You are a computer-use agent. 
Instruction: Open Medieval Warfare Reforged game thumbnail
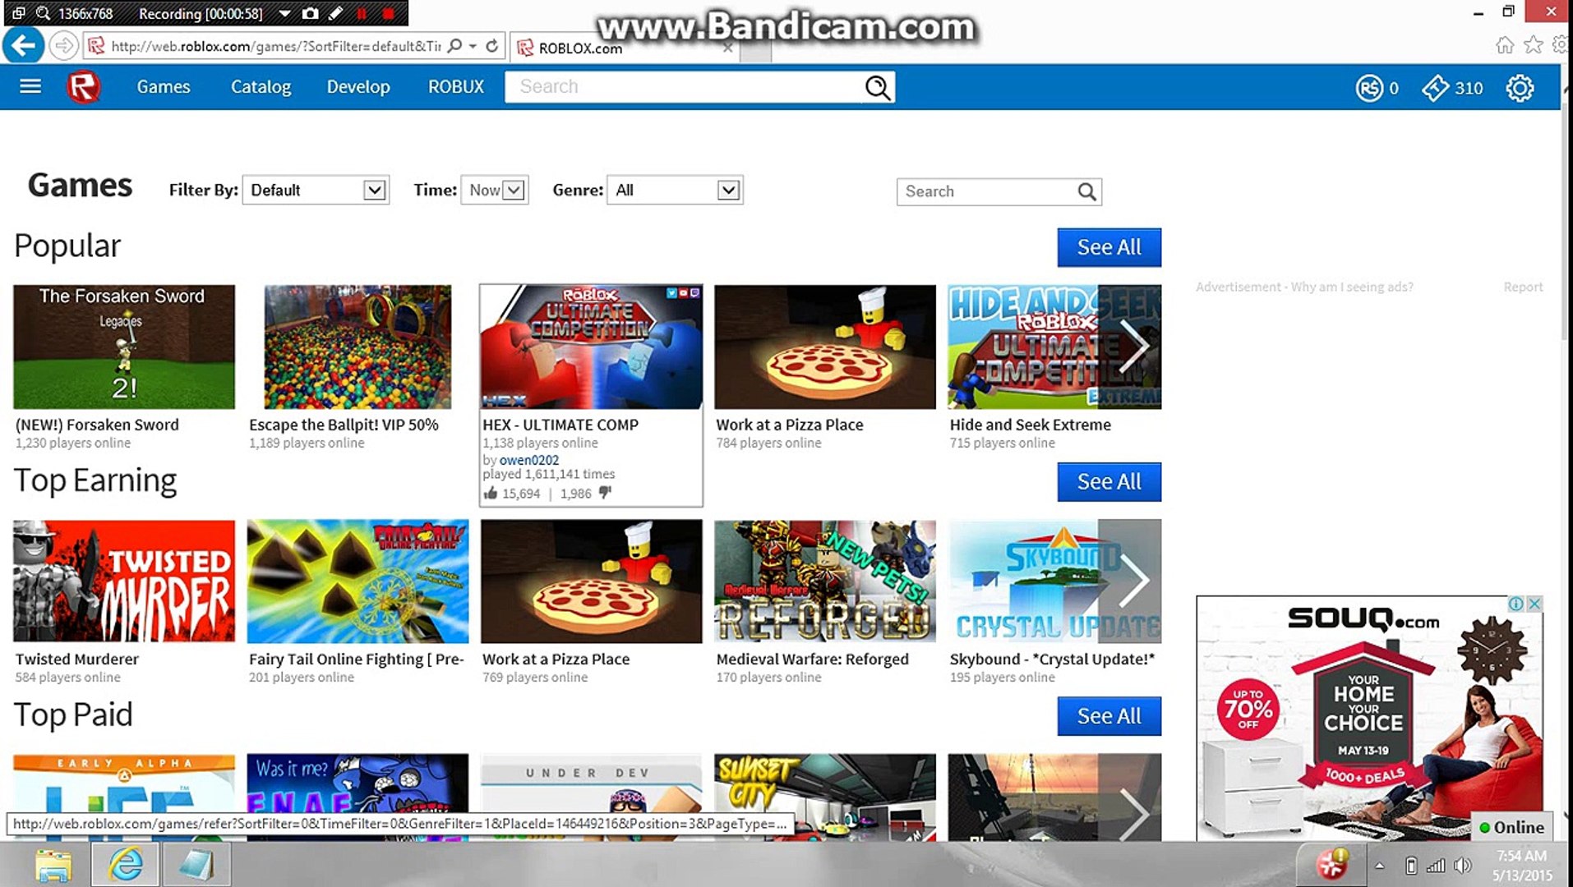(x=825, y=581)
